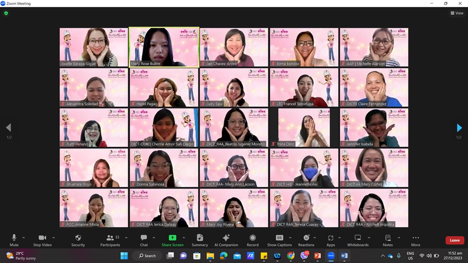Open the Security shield options
468x263 pixels.
(x=78, y=239)
